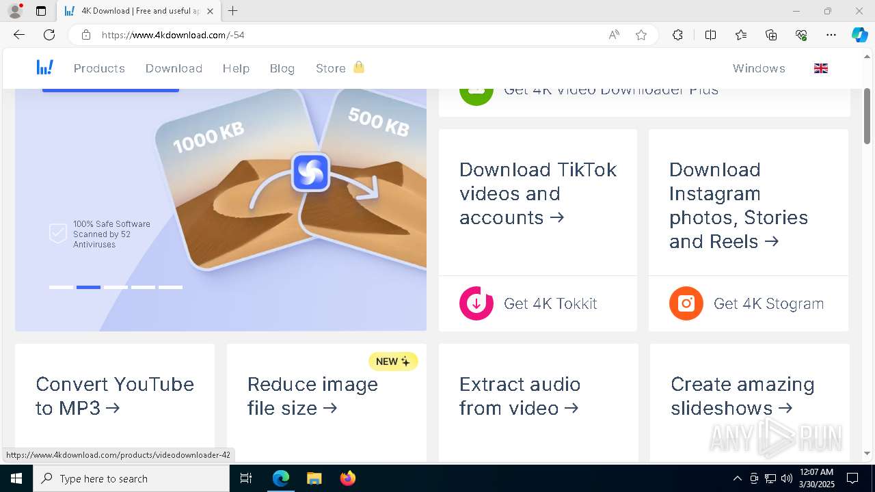Open the profile avatar icon
This screenshot has height=492, width=875.
[x=14, y=11]
